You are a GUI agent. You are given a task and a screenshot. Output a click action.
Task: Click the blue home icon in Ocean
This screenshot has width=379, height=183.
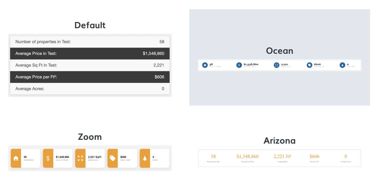point(205,65)
